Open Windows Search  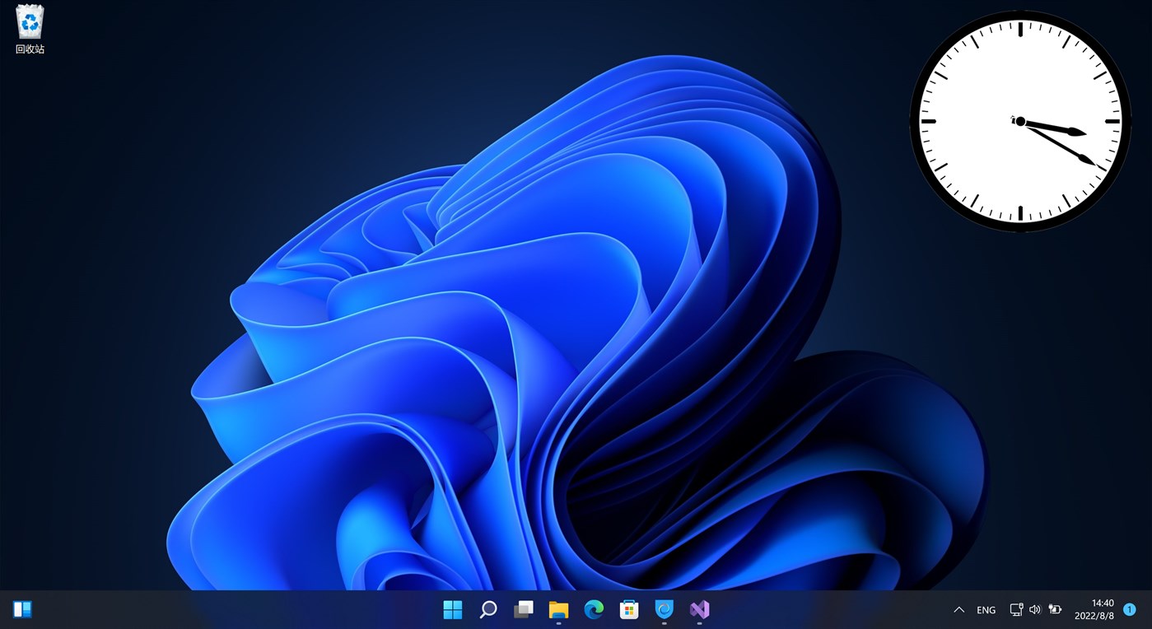pyautogui.click(x=487, y=609)
